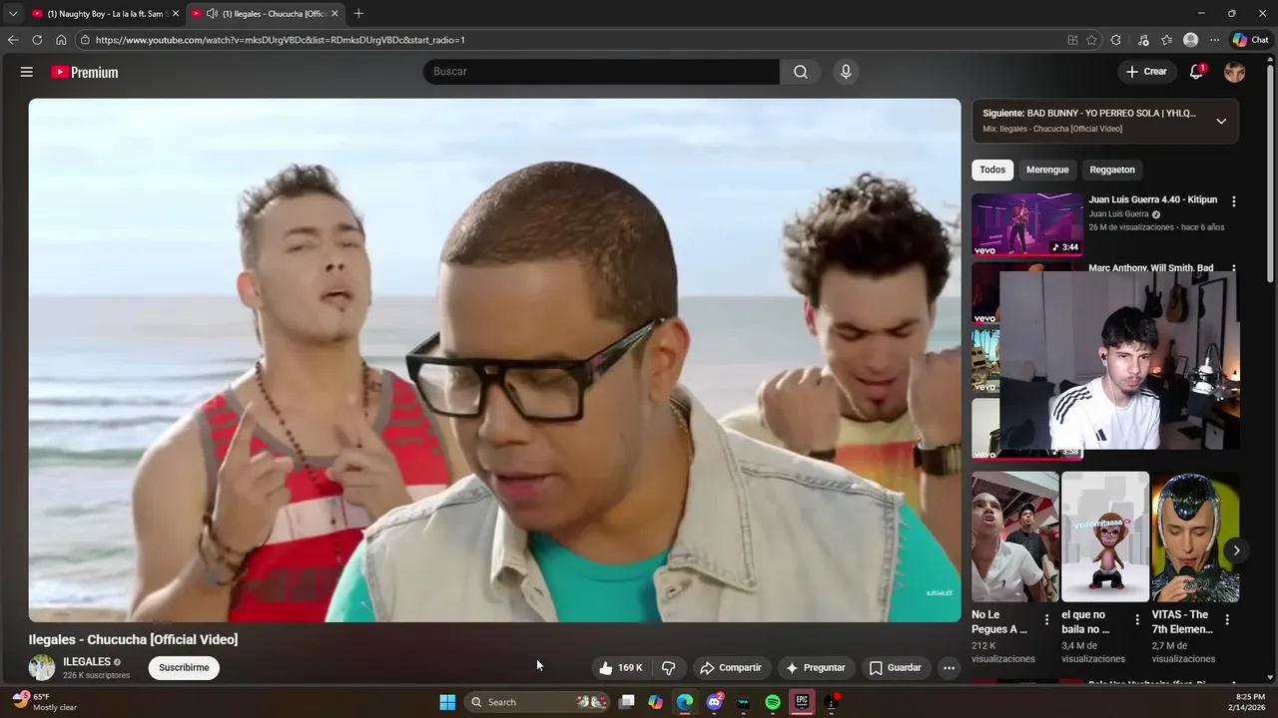
Task: Select the Reggaeton filter chip
Action: [x=1112, y=170]
